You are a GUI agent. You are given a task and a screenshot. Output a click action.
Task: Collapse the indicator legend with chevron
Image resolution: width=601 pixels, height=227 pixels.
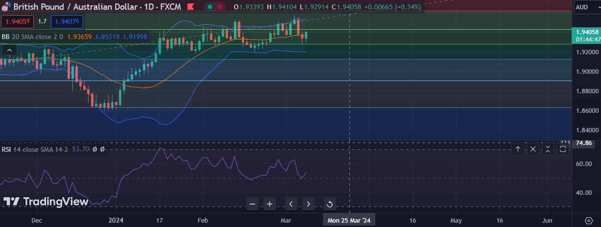point(9,50)
